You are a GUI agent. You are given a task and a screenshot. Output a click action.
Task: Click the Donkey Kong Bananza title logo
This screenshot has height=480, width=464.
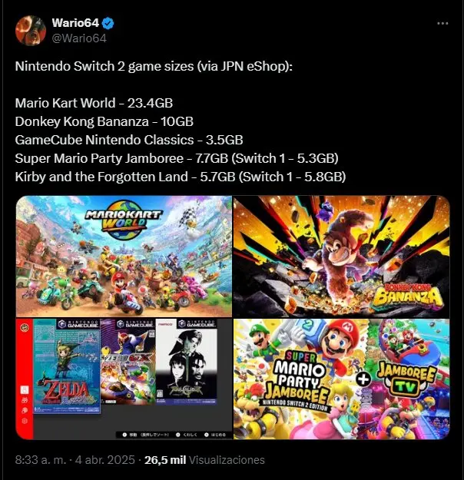tap(409, 296)
